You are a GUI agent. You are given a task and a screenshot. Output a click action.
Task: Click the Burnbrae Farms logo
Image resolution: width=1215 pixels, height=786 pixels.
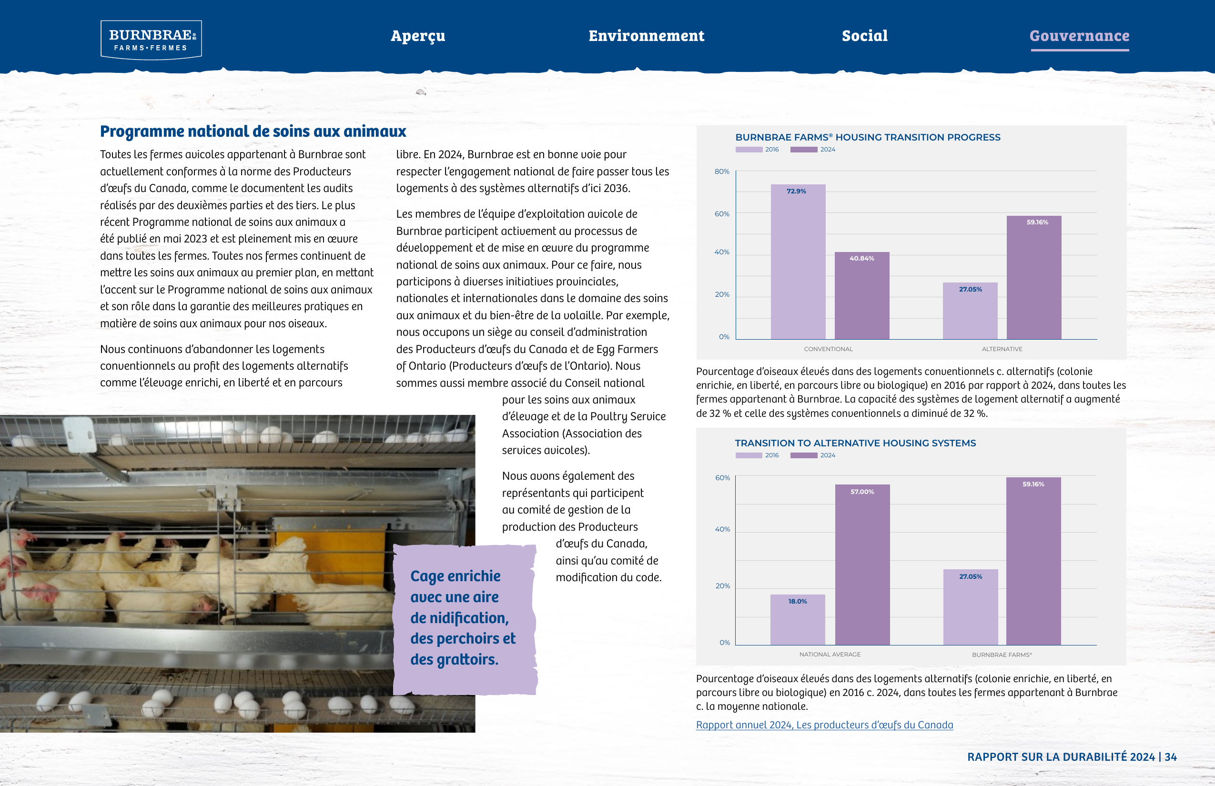pyautogui.click(x=151, y=40)
